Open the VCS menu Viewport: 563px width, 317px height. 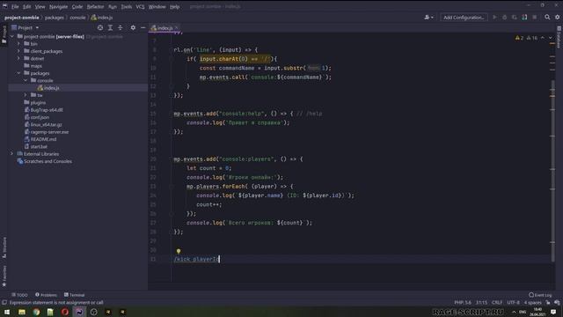pyautogui.click(x=141, y=6)
